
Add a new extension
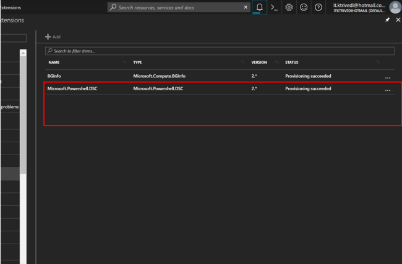[x=53, y=36]
